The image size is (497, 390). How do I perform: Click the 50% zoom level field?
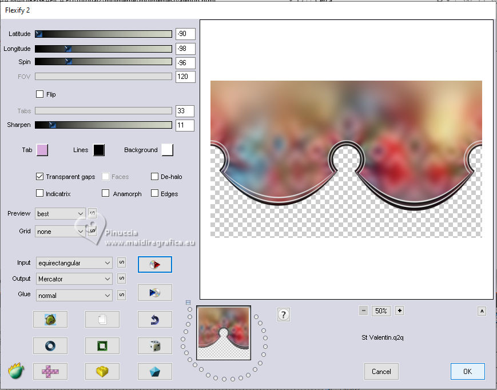point(381,311)
